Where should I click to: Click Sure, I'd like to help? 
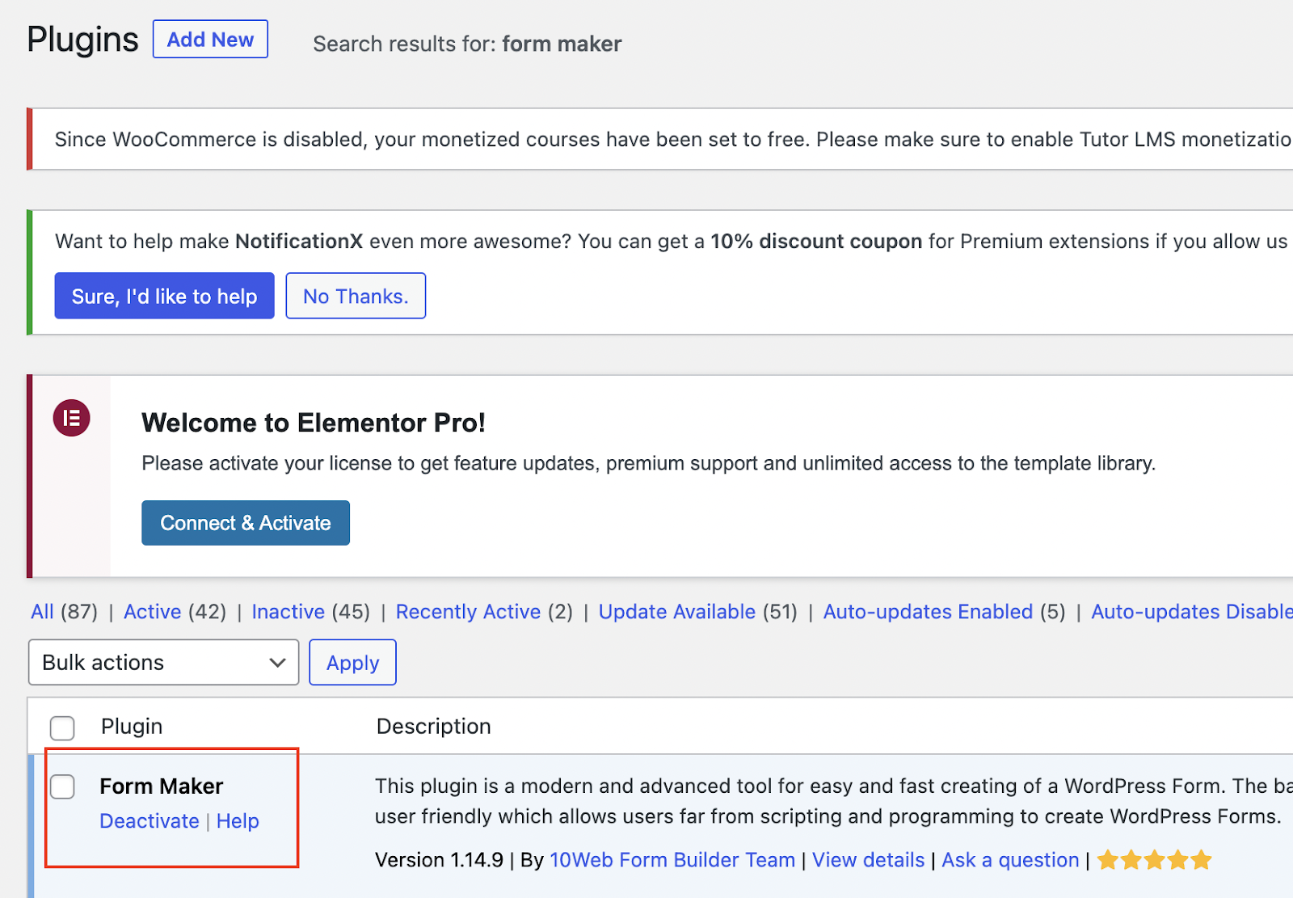(164, 296)
